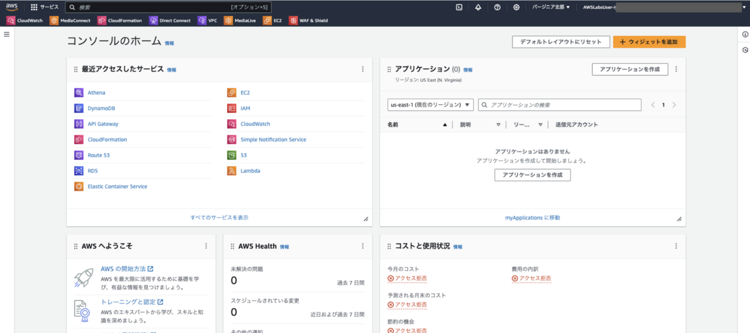The width and height of the screenshot is (750, 333).
Task: Go to previous applications page arrow
Action: (x=653, y=105)
